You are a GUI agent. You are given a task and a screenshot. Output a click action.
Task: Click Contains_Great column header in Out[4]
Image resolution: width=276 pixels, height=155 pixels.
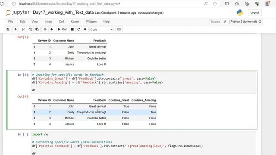[119, 100]
